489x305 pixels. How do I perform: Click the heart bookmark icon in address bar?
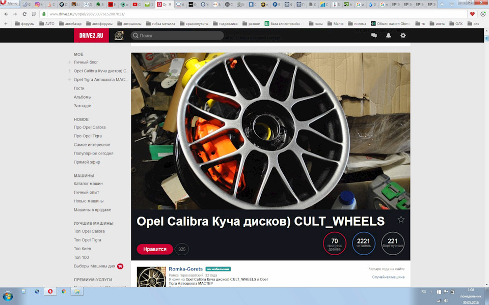click(472, 14)
